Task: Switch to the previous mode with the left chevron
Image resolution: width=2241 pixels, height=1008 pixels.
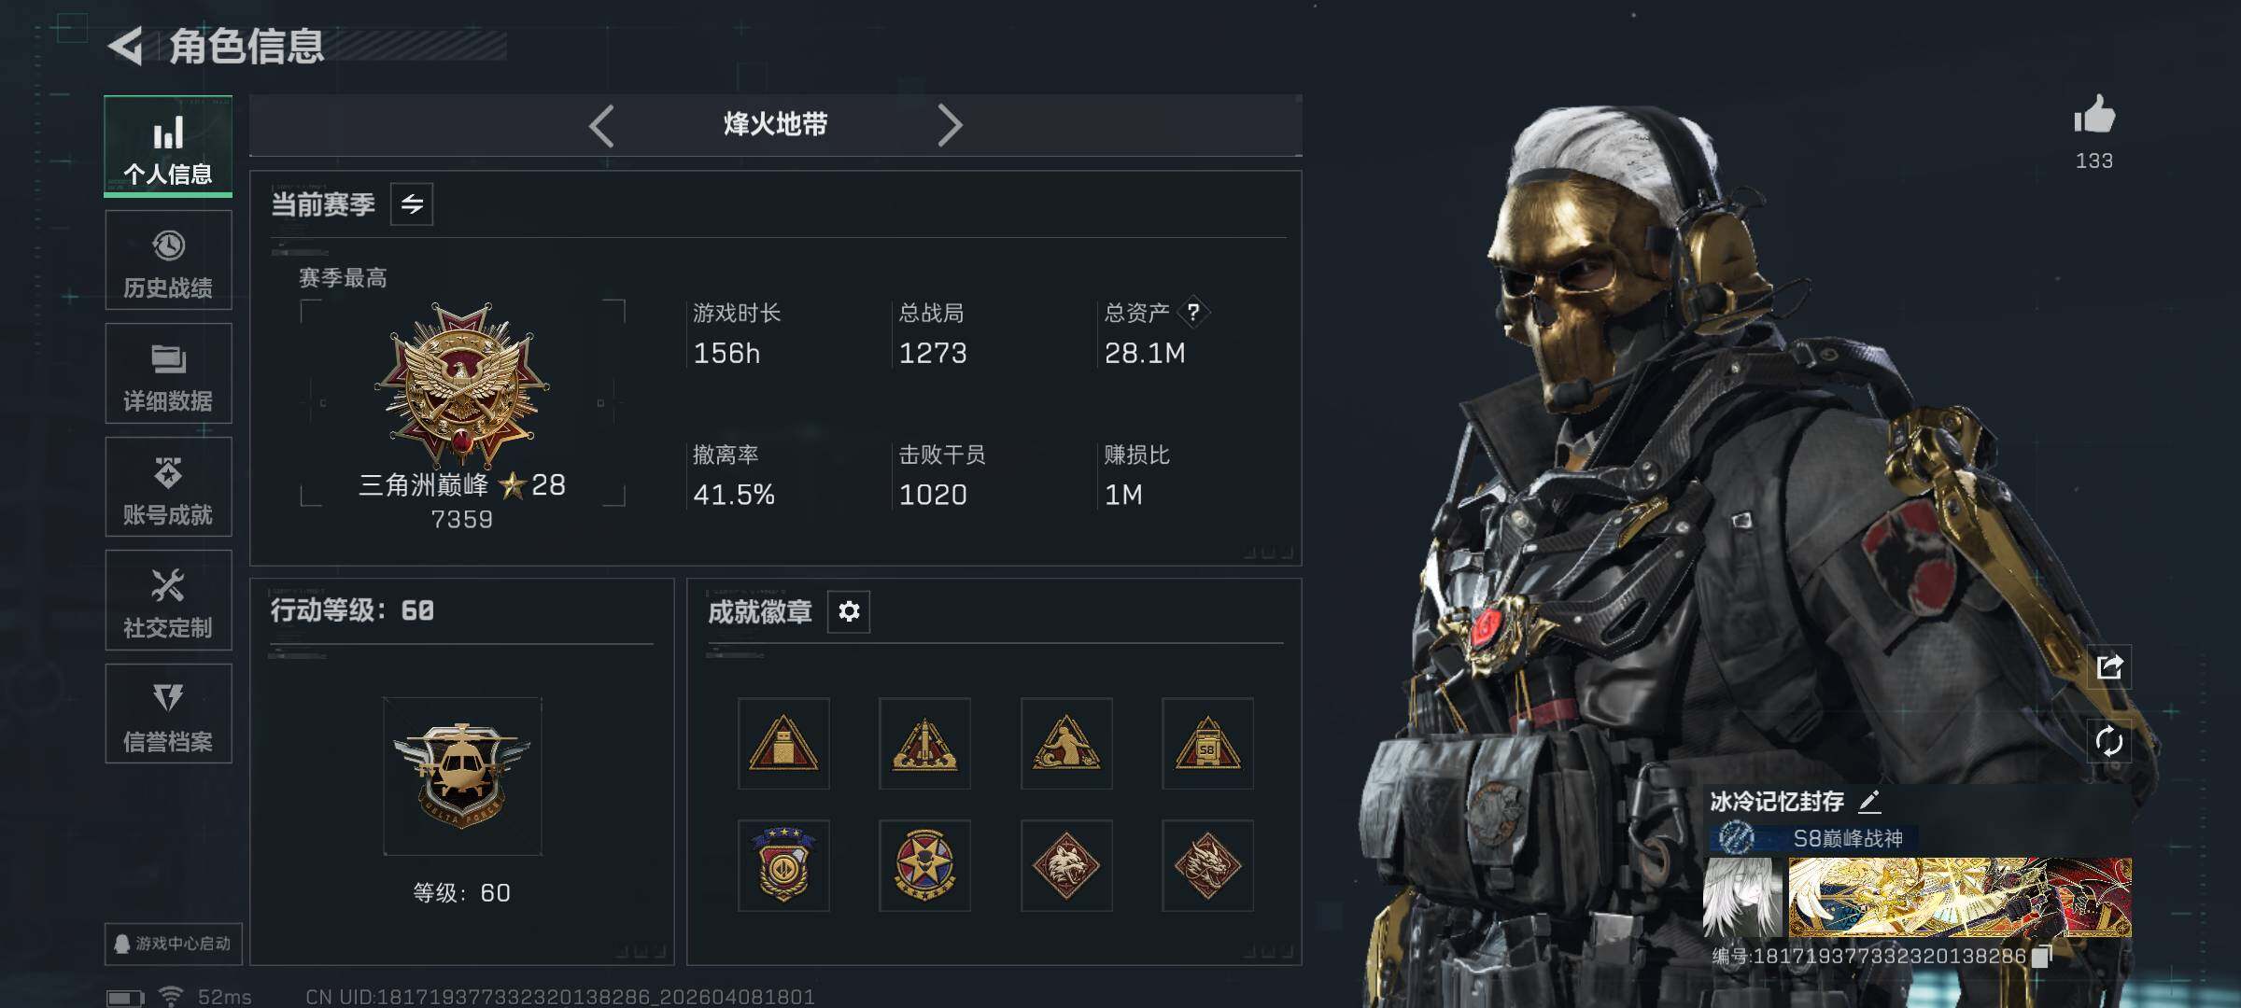Action: pyautogui.click(x=602, y=125)
